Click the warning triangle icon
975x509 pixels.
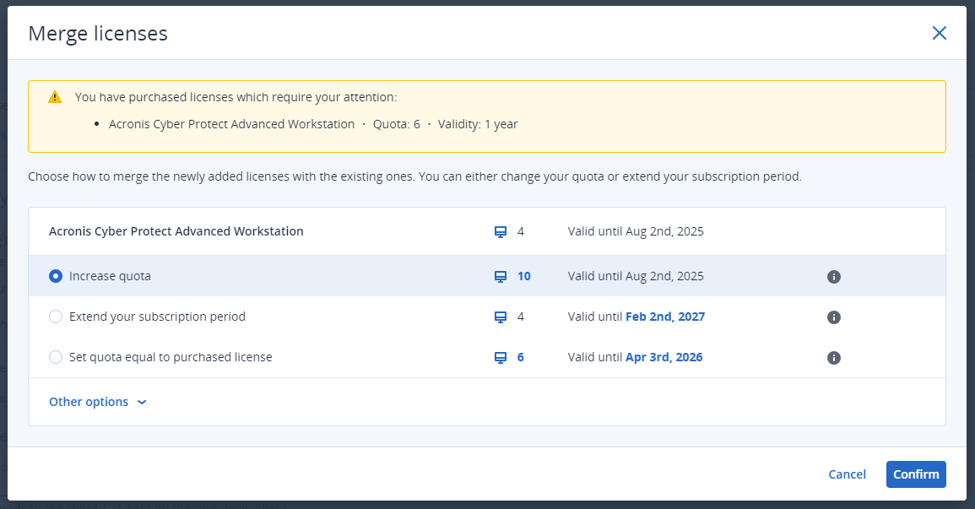tap(55, 96)
